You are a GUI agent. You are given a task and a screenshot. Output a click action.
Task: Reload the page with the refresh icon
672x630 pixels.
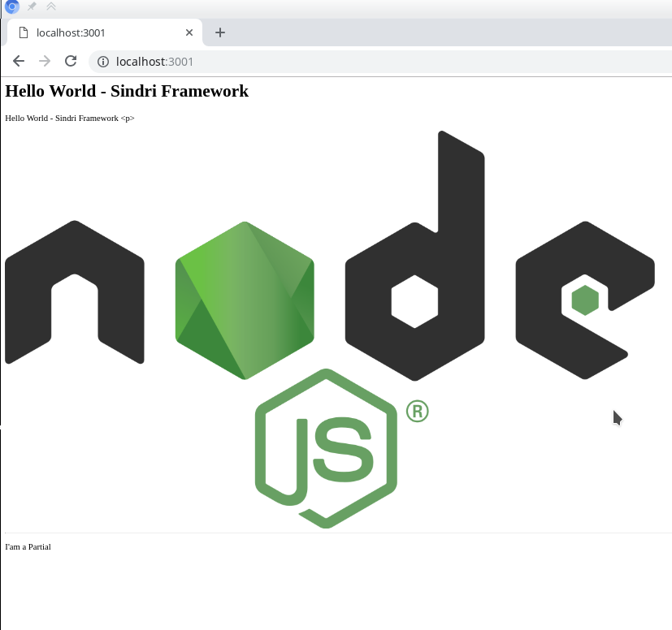coord(71,61)
